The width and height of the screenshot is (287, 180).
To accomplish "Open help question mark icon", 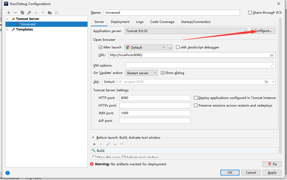I will point(8,173).
